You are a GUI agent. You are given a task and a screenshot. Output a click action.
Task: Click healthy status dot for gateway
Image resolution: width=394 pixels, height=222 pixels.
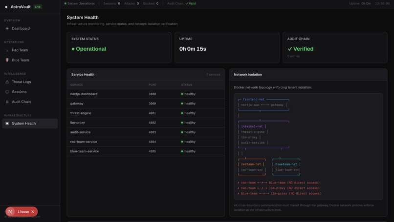coord(182,103)
